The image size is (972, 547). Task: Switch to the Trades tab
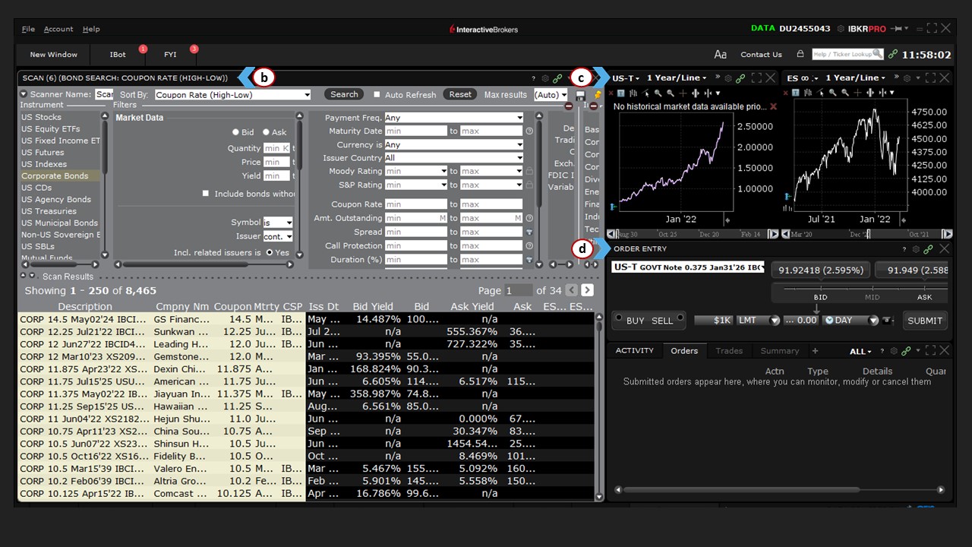730,350
